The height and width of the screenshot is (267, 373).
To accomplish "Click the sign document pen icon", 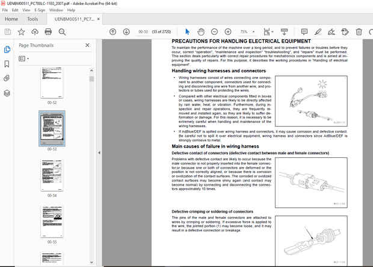I will coord(331,32).
